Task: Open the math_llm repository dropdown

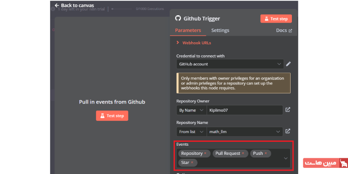Action: click(244, 132)
